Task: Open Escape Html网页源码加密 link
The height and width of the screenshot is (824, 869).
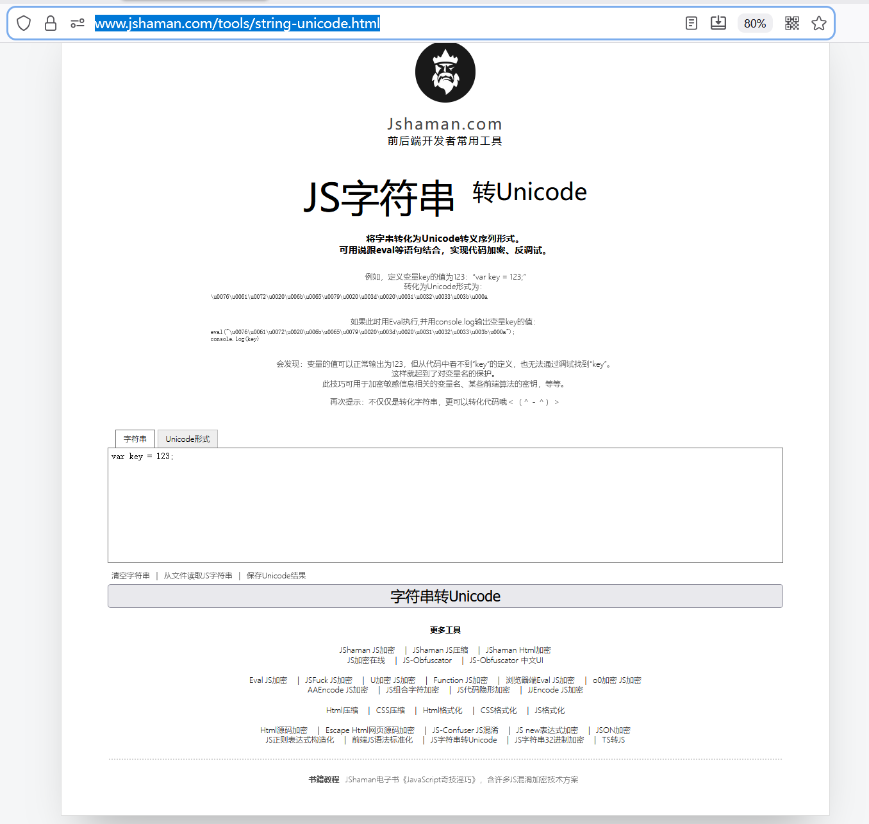Action: 370,730
